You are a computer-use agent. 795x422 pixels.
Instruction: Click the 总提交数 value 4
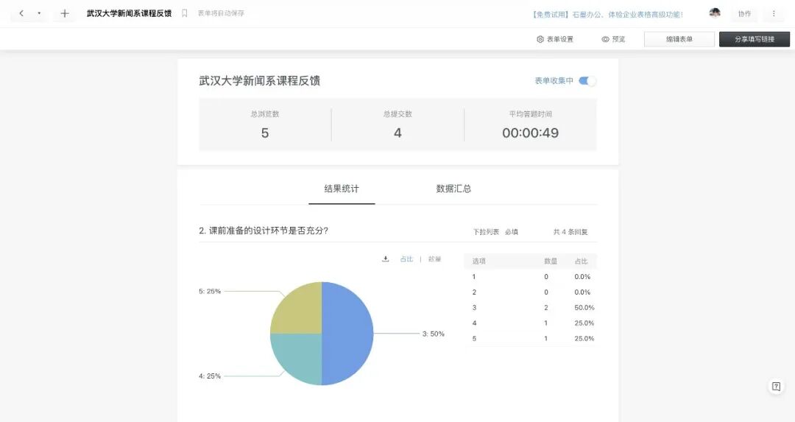tap(397, 133)
